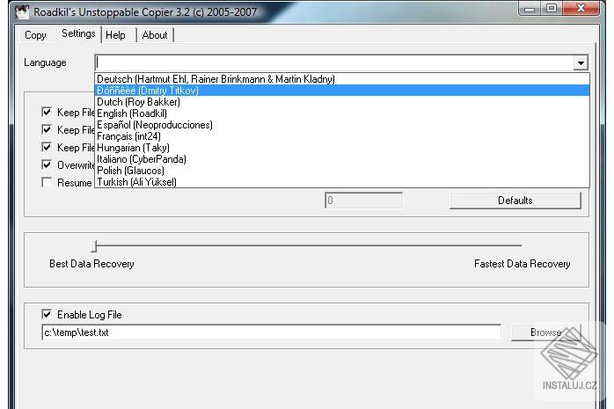Maximize the Unstoppable Copier window
The width and height of the screenshot is (614, 409).
coord(552,9)
